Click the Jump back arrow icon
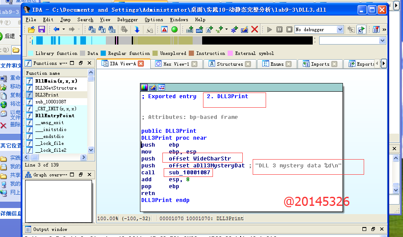The image size is (403, 237). click(57, 29)
